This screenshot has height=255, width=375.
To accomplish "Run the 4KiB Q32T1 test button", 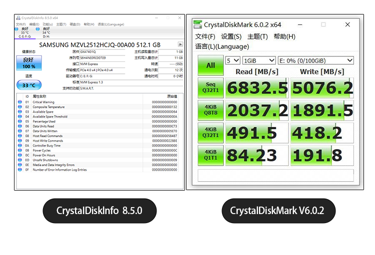I will pos(210,133).
